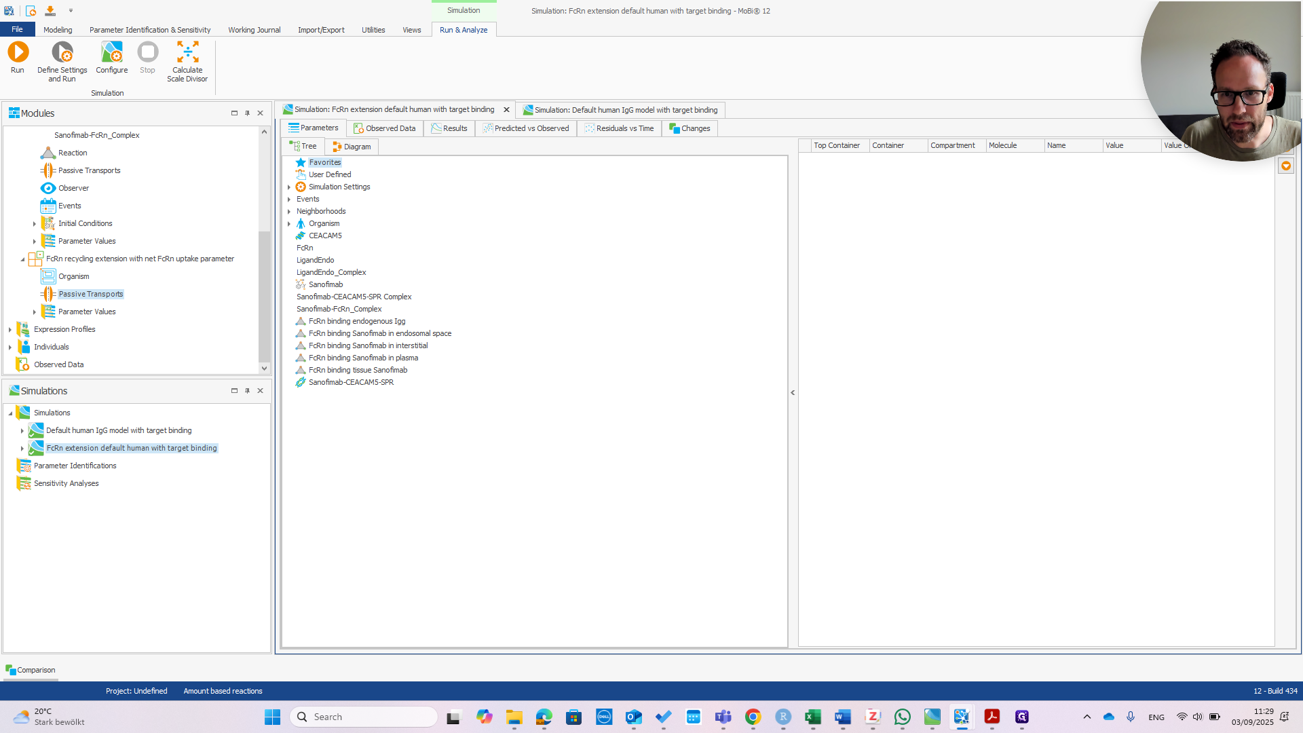1303x733 pixels.
Task: Open the Modeling ribbon tab
Action: (58, 30)
